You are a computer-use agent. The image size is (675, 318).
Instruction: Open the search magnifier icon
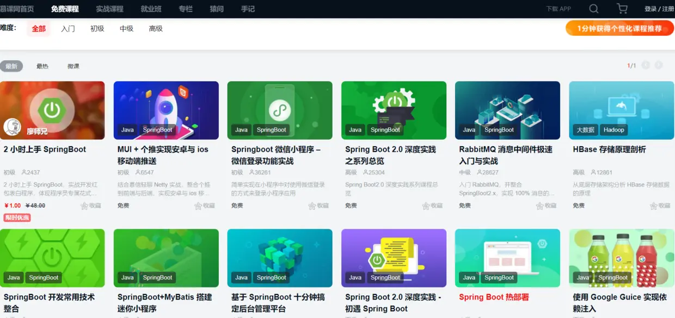[x=594, y=9]
